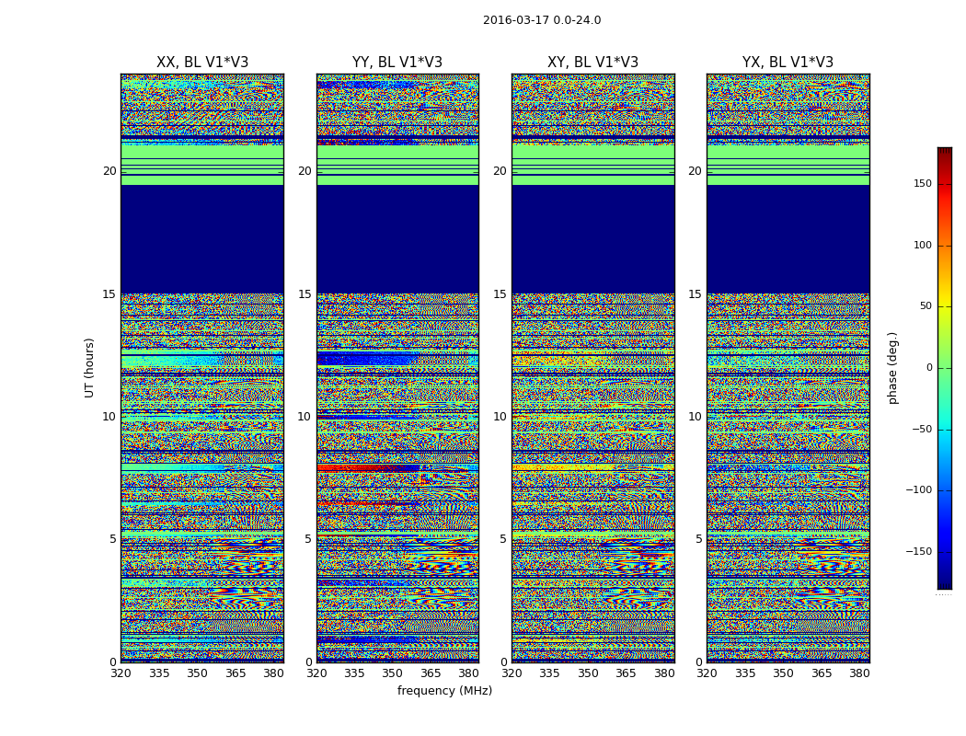Click the "20" hour tick on XX panel
The image size is (966, 736).
point(109,171)
